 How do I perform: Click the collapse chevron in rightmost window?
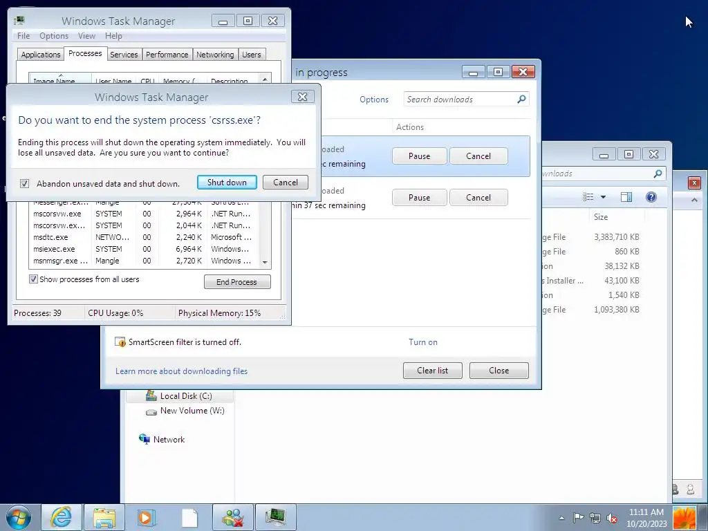(x=694, y=200)
